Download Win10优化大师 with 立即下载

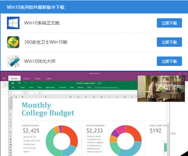tap(169, 61)
